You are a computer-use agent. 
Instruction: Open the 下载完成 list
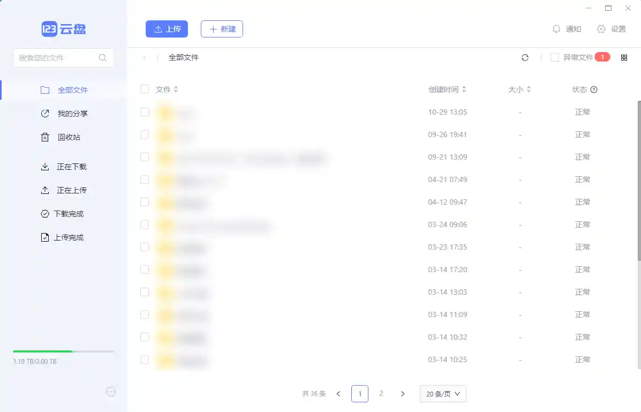[62, 214]
